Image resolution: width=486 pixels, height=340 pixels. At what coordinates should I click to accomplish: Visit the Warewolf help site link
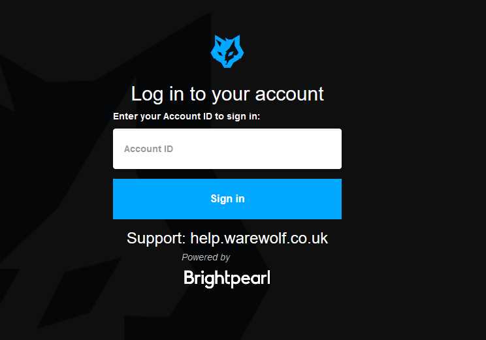(259, 238)
